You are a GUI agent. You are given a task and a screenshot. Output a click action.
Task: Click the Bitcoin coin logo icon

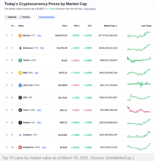(20, 35)
